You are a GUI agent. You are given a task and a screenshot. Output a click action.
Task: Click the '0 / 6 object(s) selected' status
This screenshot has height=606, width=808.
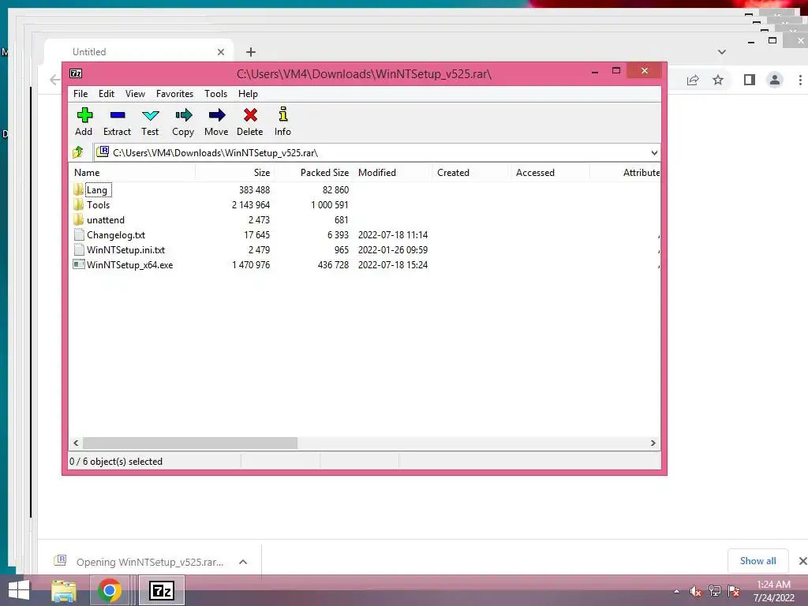click(116, 461)
